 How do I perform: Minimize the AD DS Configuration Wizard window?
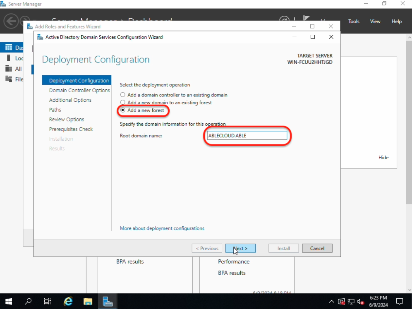coord(295,37)
